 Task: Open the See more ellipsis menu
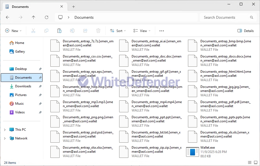coord(162,31)
